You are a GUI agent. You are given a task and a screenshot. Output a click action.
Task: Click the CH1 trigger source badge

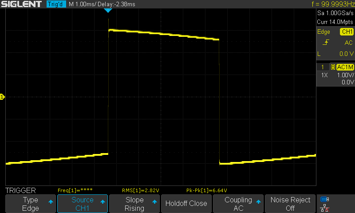click(x=347, y=32)
